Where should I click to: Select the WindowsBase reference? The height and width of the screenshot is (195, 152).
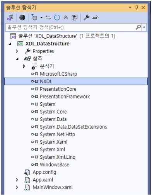pos(55,164)
